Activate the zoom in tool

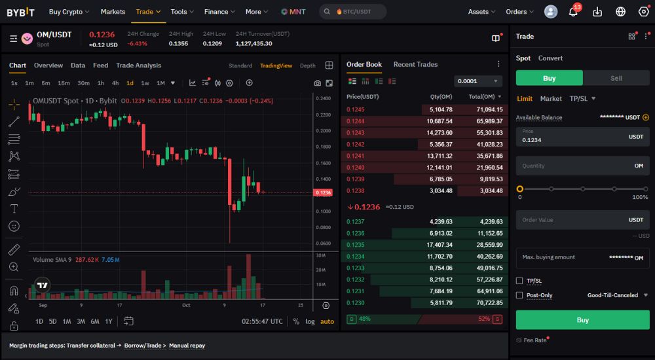tap(14, 267)
